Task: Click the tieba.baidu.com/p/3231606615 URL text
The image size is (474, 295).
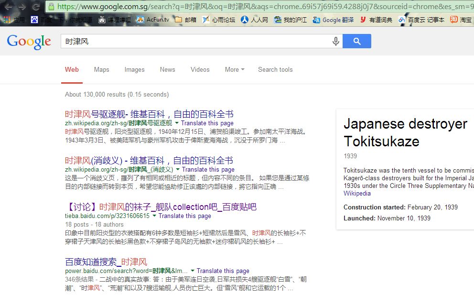Action: coord(107,216)
